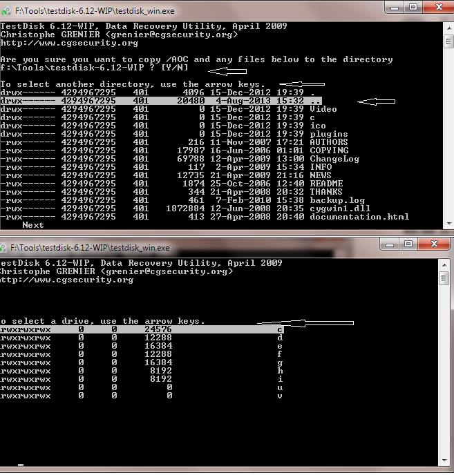Viewport: 454px width, 475px height.
Task: Click the TestDisk icon in the lower window title bar
Action: 3,248
